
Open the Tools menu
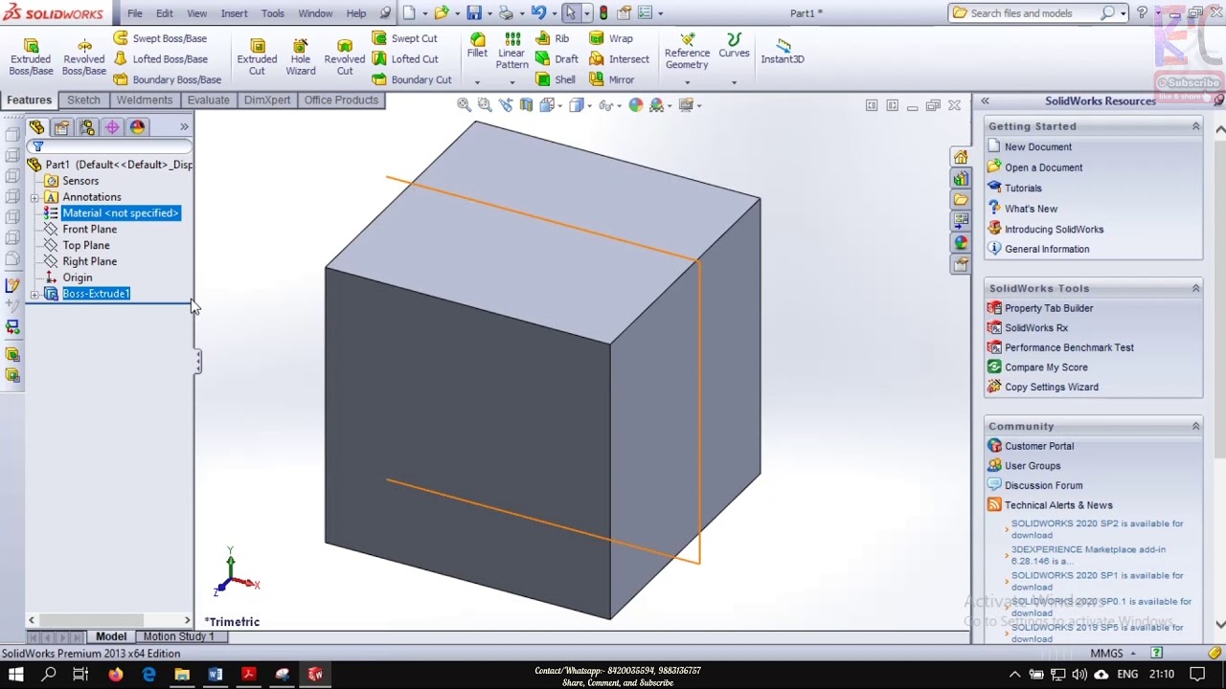[x=273, y=13]
